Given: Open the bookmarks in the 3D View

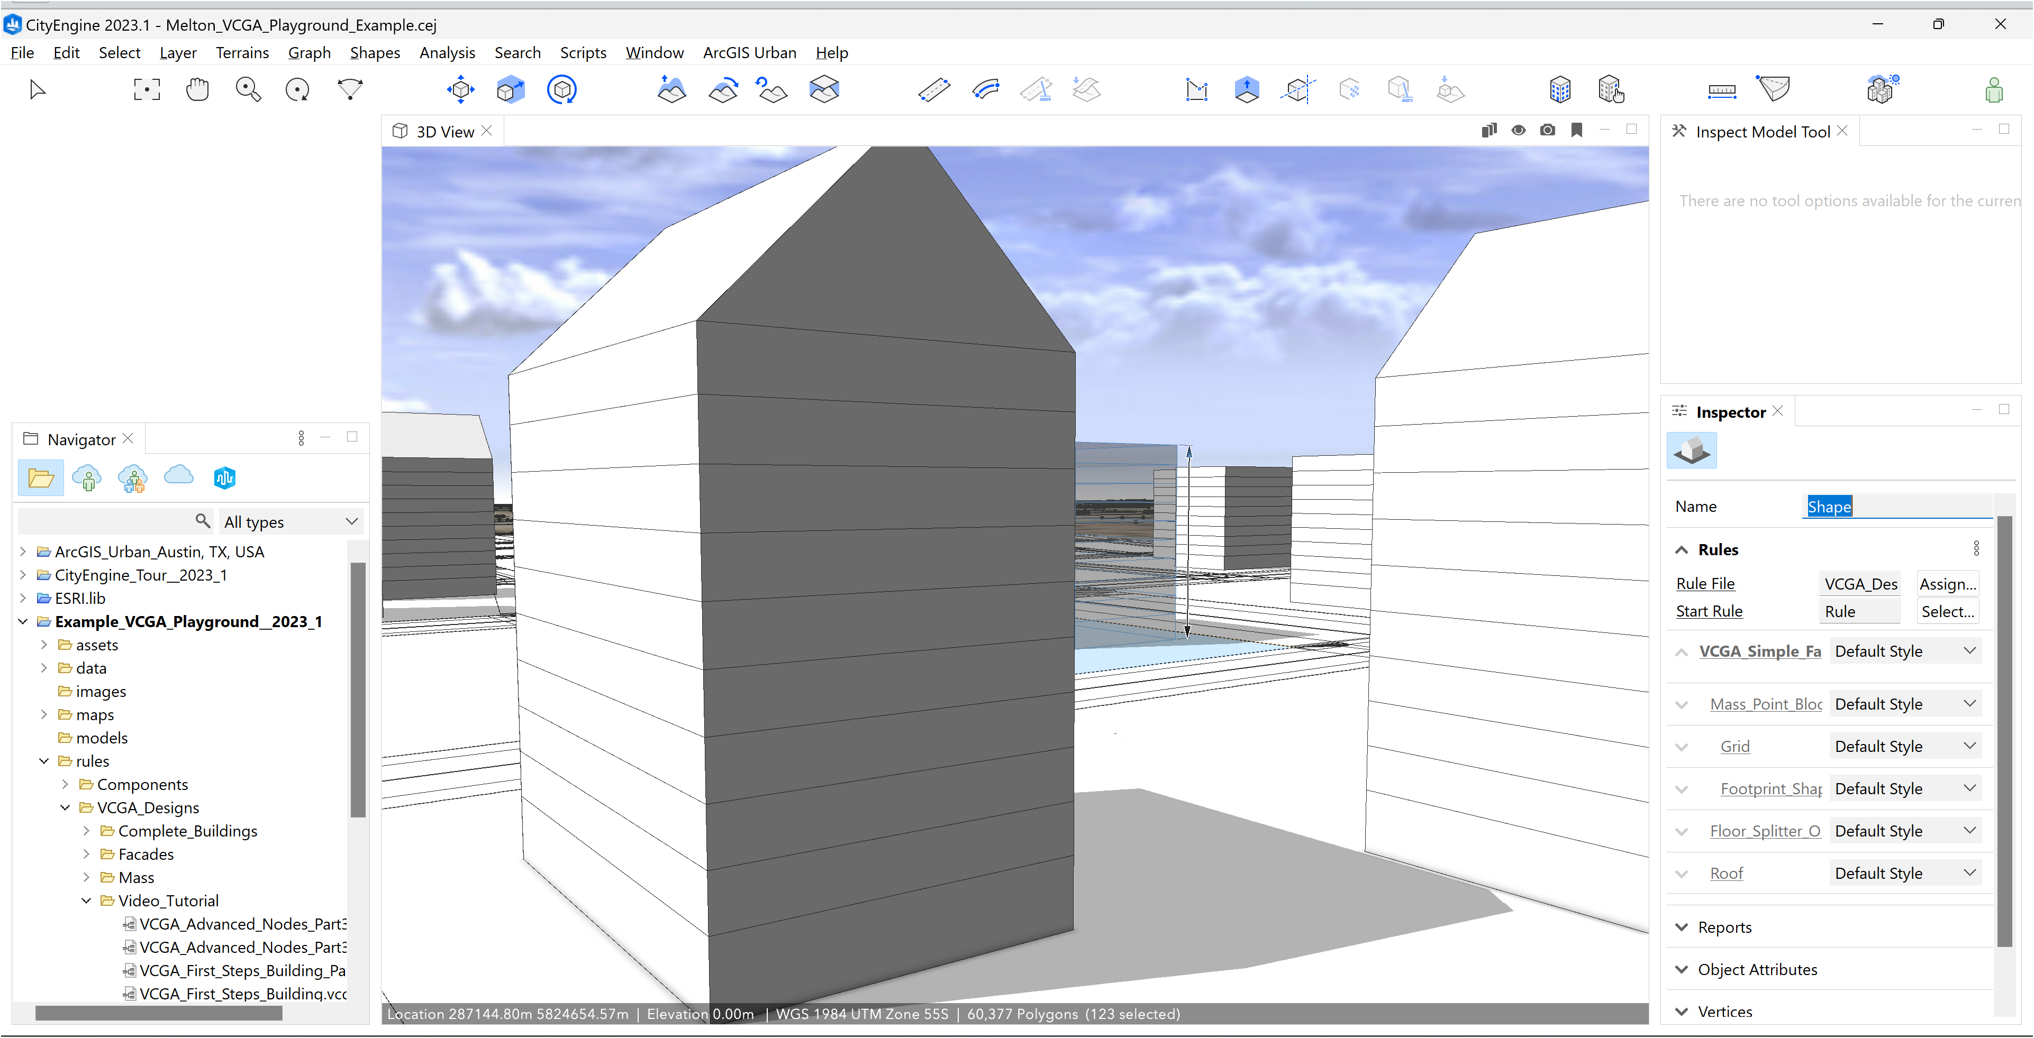Looking at the screenshot, I should [x=1577, y=130].
